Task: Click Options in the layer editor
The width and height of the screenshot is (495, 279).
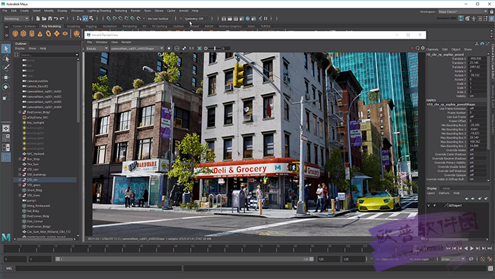Action: (x=444, y=193)
